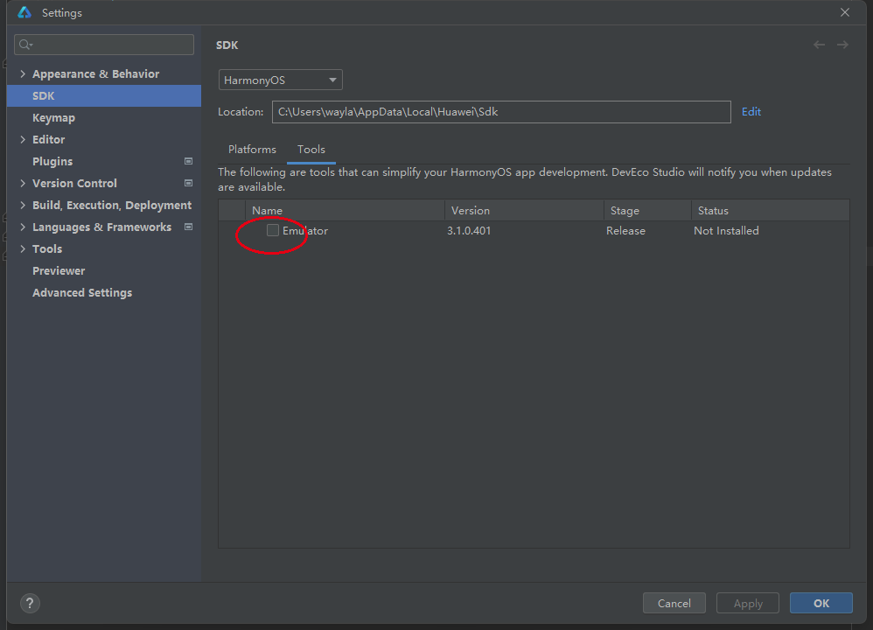
Task: Expand the Tools settings section
Action: point(23,248)
